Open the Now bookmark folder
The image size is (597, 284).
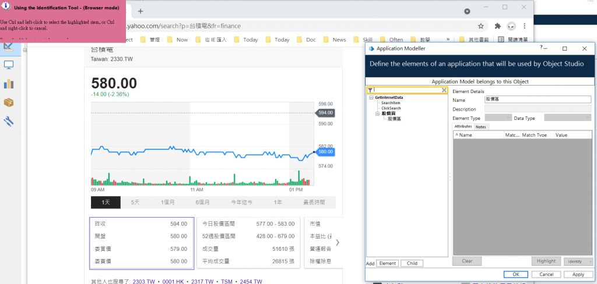coord(177,40)
